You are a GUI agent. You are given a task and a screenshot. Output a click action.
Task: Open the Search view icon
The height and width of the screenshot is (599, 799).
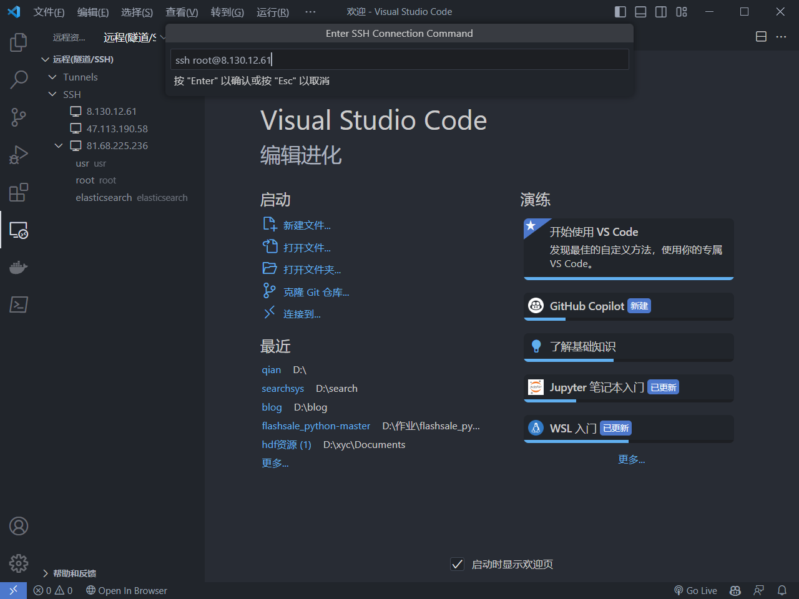(19, 79)
